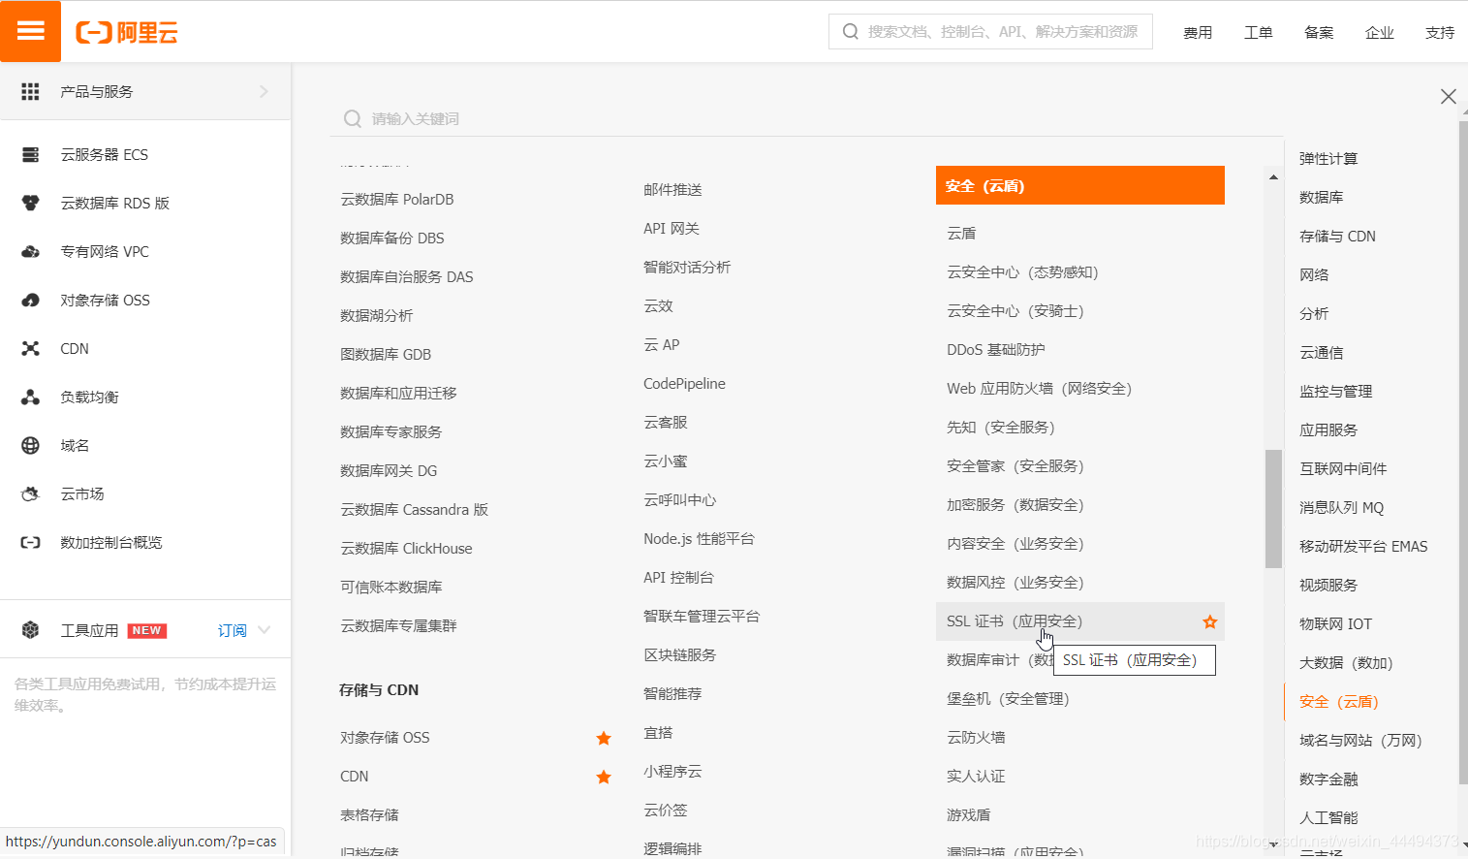1468x859 pixels.
Task: Open 堡垒机 (安全管理) link
Action: (1008, 699)
